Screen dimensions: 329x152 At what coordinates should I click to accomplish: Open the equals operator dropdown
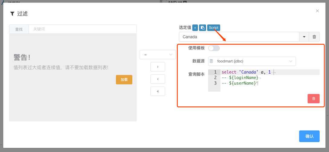coord(158,55)
